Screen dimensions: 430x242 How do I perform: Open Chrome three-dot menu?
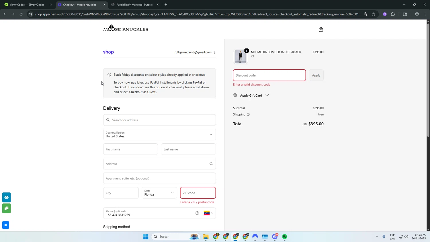pos(425,14)
